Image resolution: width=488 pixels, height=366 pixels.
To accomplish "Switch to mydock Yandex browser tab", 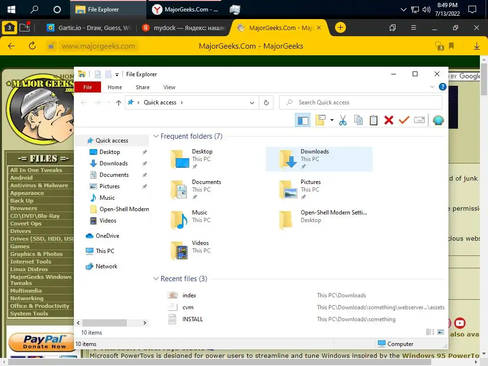I will pyautogui.click(x=184, y=28).
